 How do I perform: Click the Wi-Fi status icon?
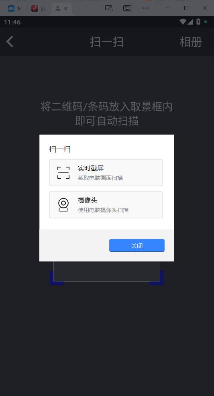click(183, 22)
